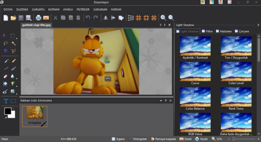Choose the Renk Tonu effect thumbnail
261x142 pixels.
click(x=236, y=97)
